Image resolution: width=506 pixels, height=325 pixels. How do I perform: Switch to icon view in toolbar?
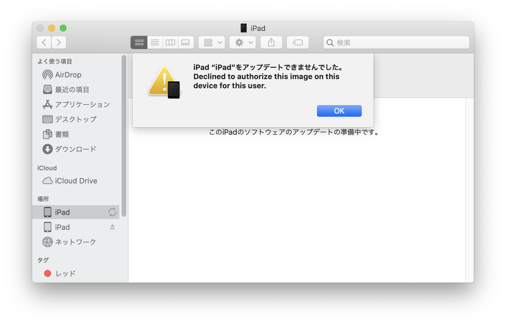[139, 42]
